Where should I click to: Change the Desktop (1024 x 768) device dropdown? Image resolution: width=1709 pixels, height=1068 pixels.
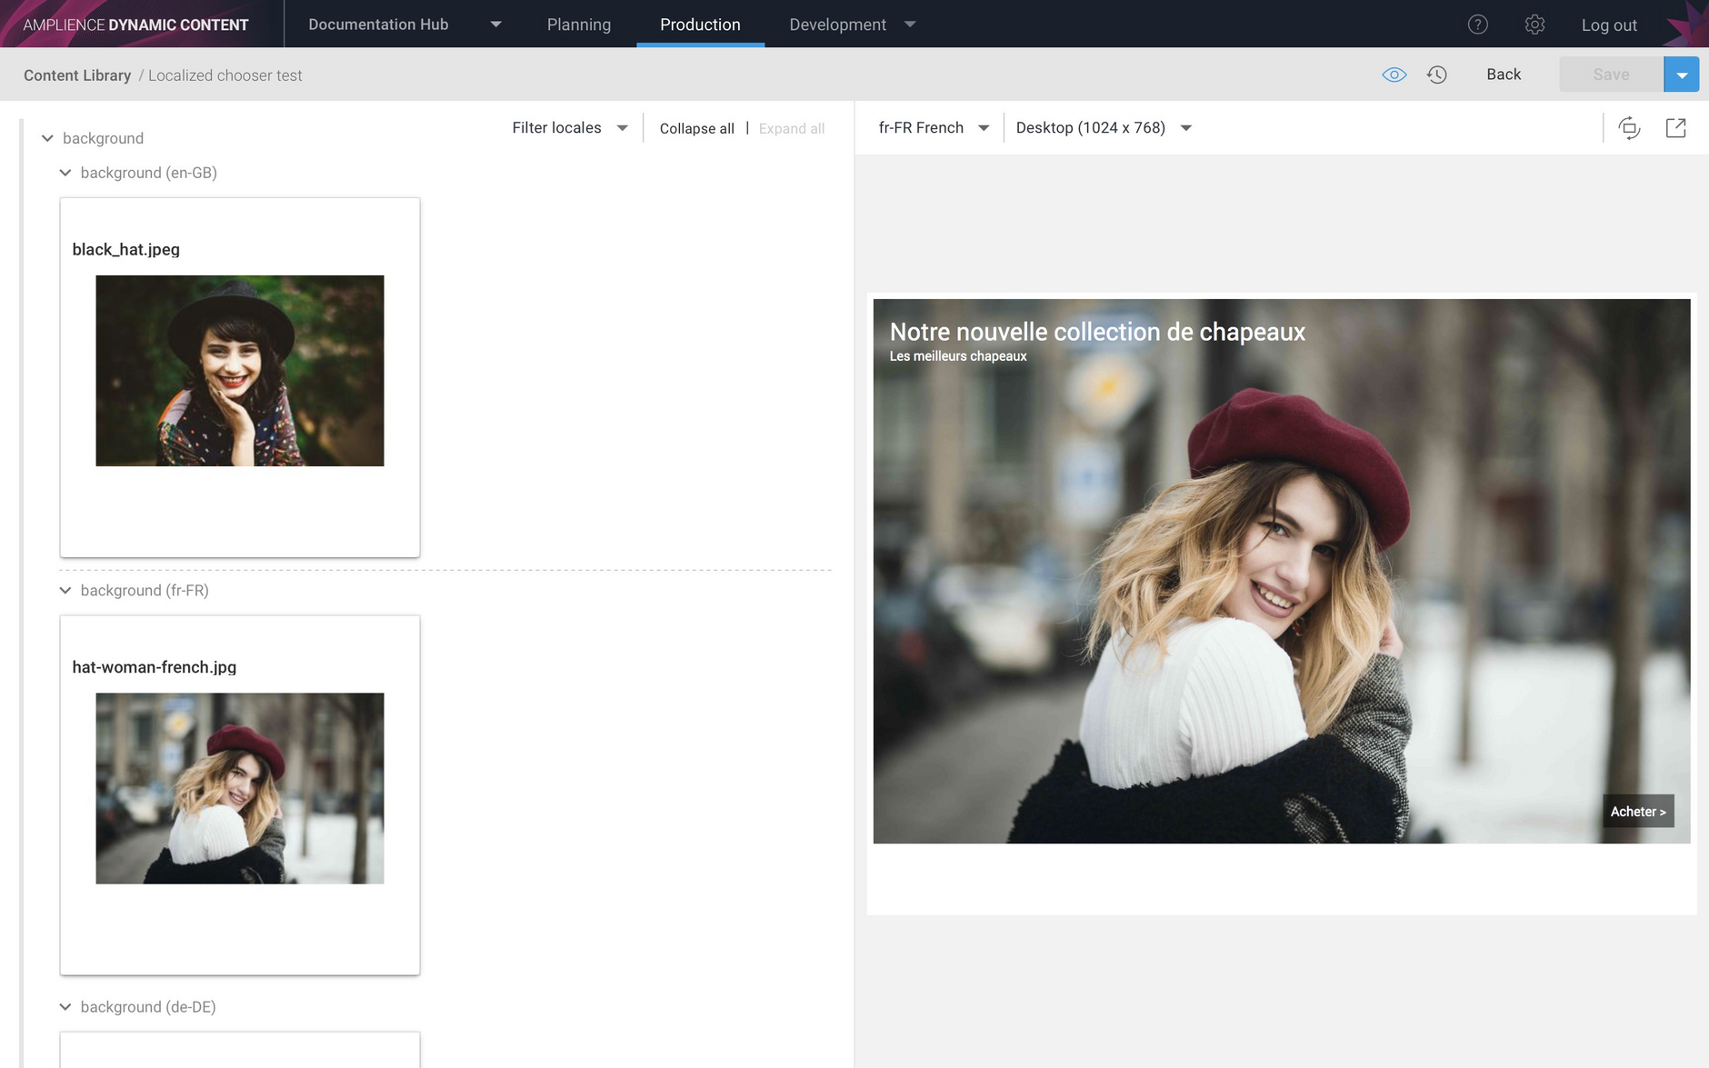pyautogui.click(x=1104, y=128)
